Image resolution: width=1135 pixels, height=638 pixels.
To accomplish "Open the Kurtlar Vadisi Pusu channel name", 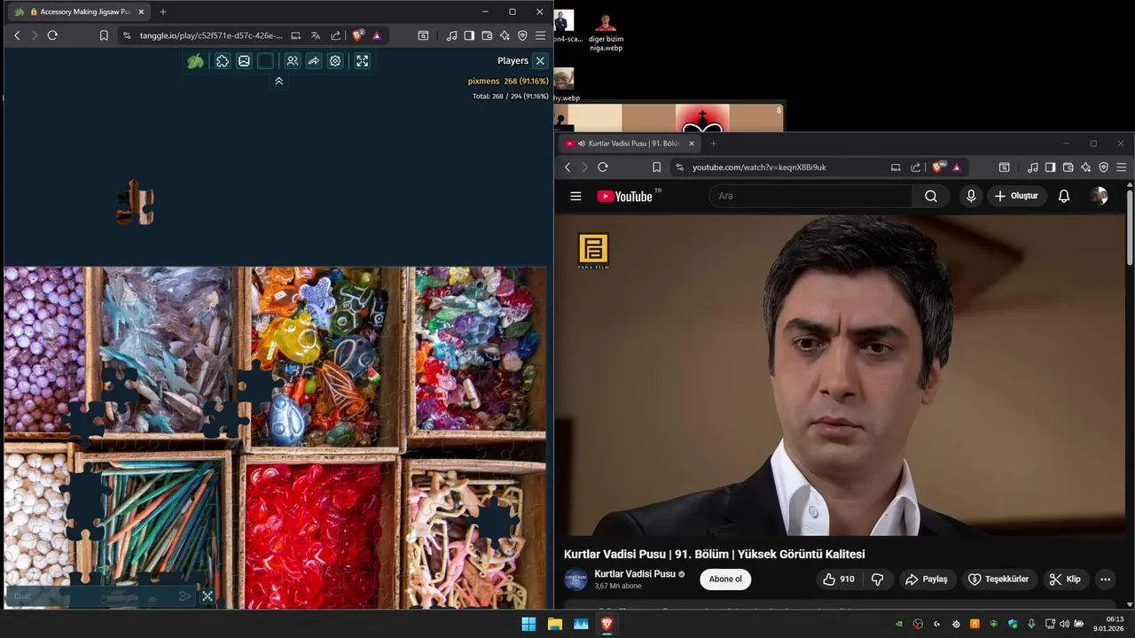I will tap(635, 574).
